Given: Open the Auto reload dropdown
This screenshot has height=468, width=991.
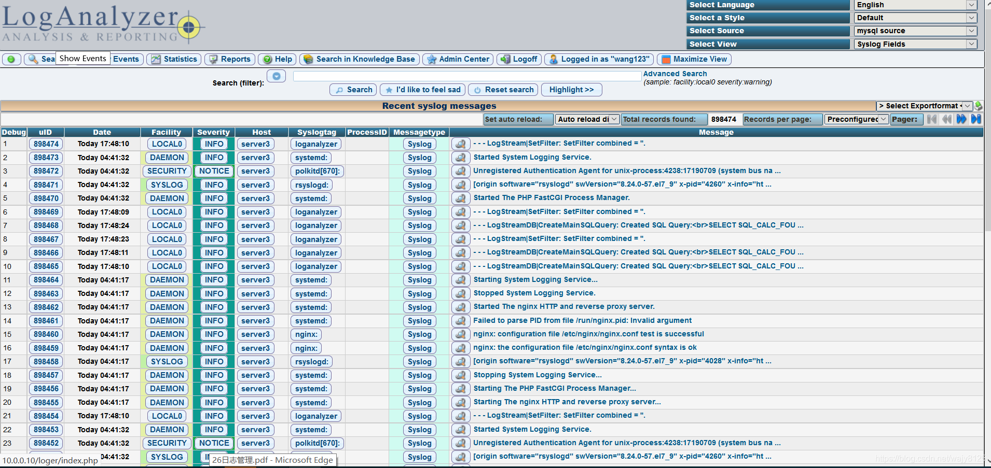Looking at the screenshot, I should 587,119.
